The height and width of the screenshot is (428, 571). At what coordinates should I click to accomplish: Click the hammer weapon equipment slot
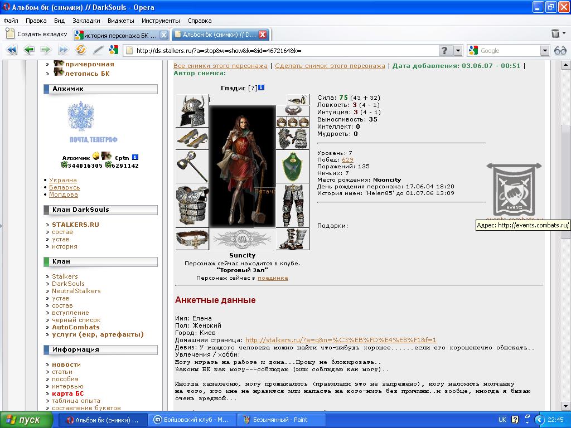[x=192, y=166]
